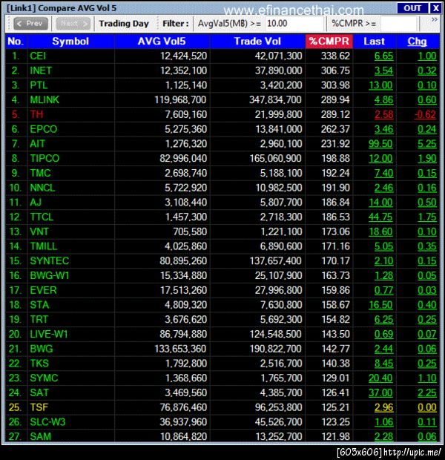The image size is (445, 460).
Task: Select the MLINK symbol
Action: 44,99
